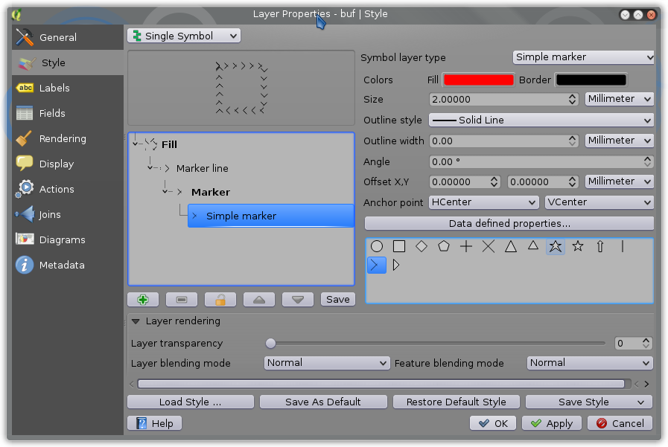
Task: Click the red Fill color swatch
Action: (478, 80)
